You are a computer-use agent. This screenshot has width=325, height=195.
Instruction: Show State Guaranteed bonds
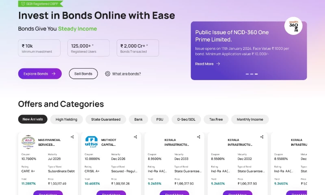coord(106,119)
